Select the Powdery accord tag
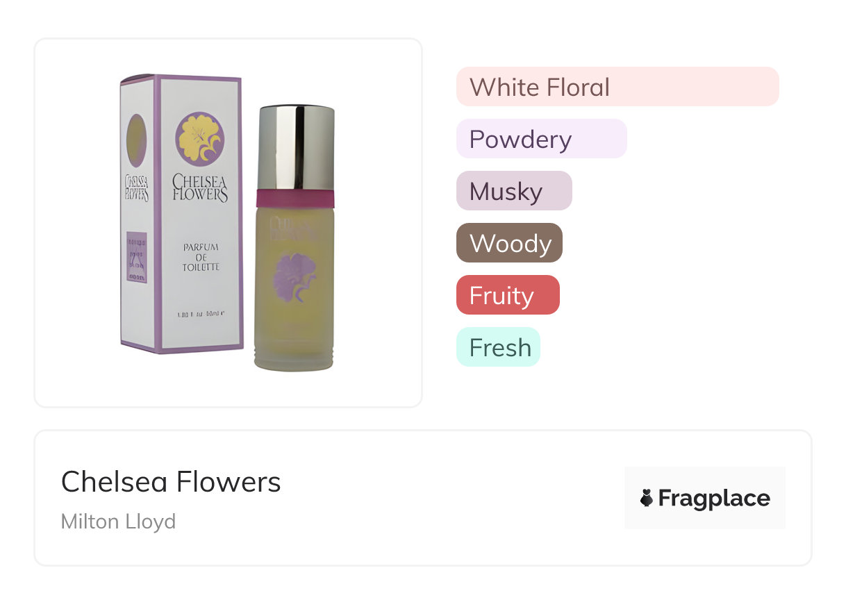 tap(541, 139)
